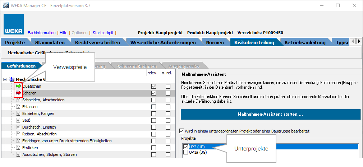This screenshot has width=363, height=167.
Task: Click the WEKA logo in the header
Action: 14,24
